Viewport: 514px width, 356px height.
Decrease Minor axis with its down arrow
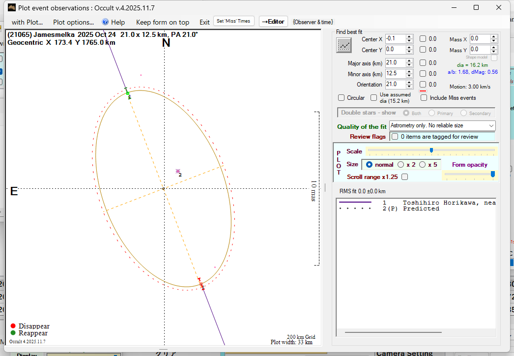409,76
